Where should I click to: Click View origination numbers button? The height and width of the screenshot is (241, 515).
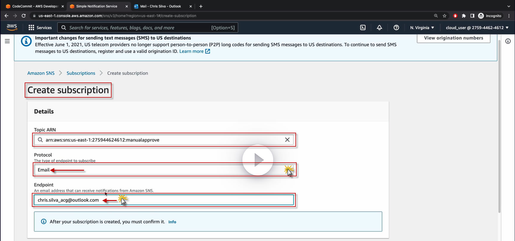point(453,38)
